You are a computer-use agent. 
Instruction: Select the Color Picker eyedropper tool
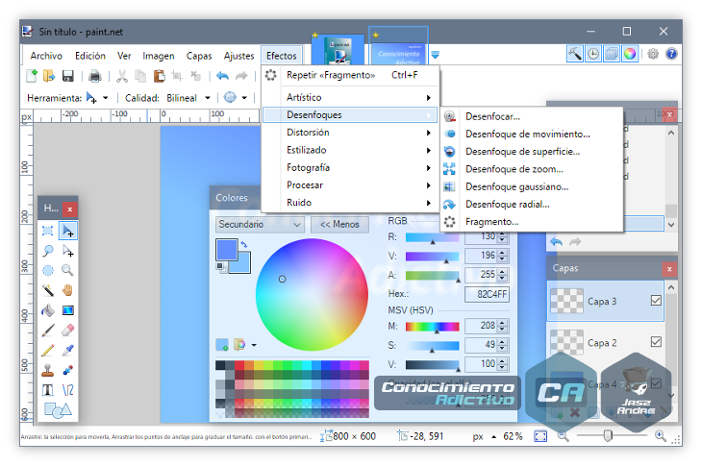tap(67, 350)
